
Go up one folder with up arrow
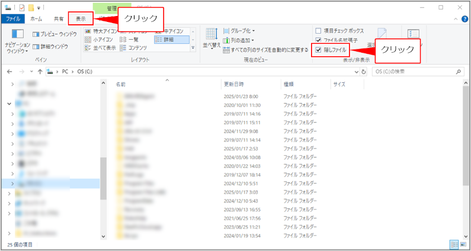tap(40, 72)
